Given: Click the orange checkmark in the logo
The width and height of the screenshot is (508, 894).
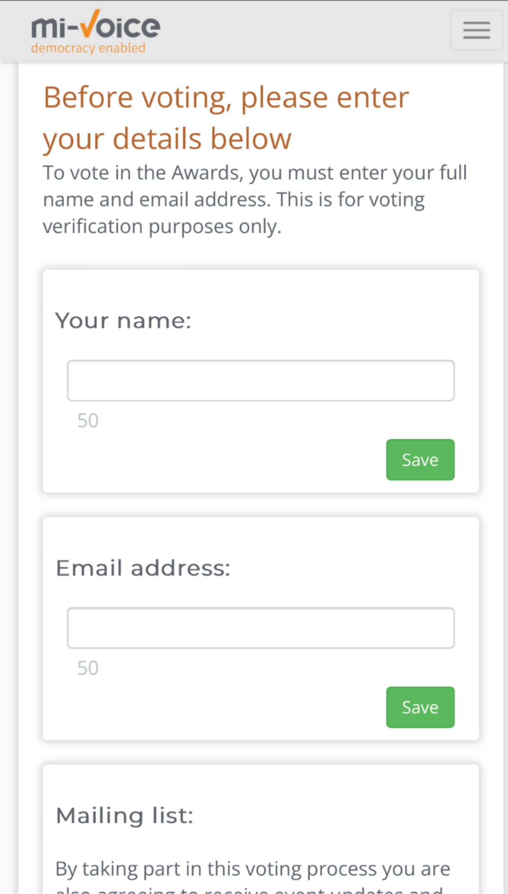Looking at the screenshot, I should coord(90,23).
